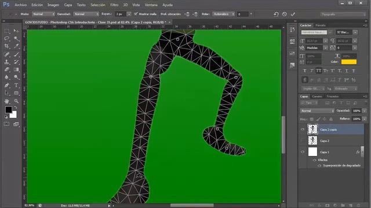371x208 pixels.
Task: Click the rotation angle input field
Action: (242, 14)
